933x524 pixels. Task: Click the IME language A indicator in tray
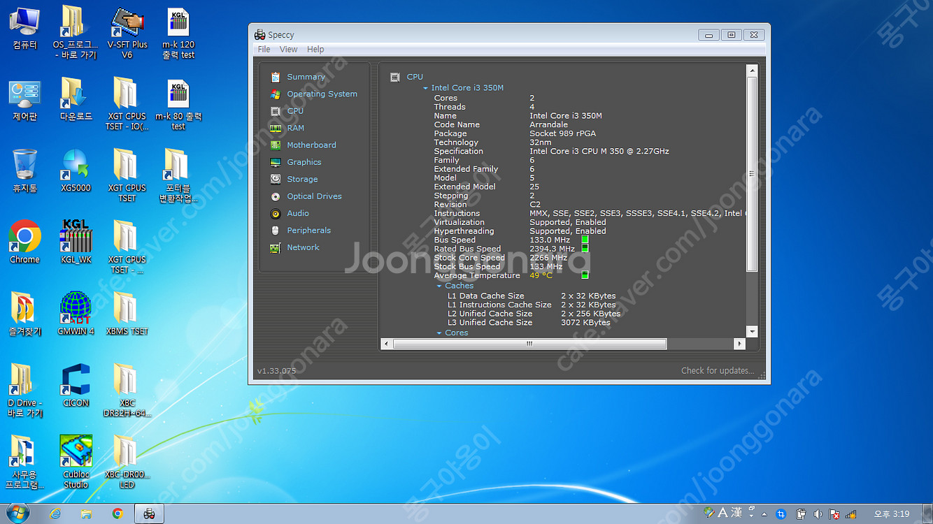tap(723, 513)
